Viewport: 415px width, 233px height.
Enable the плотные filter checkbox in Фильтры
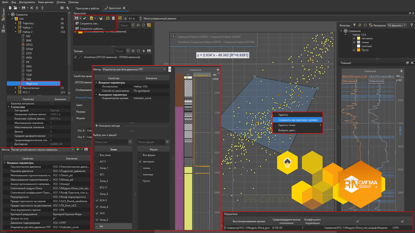coord(354,46)
